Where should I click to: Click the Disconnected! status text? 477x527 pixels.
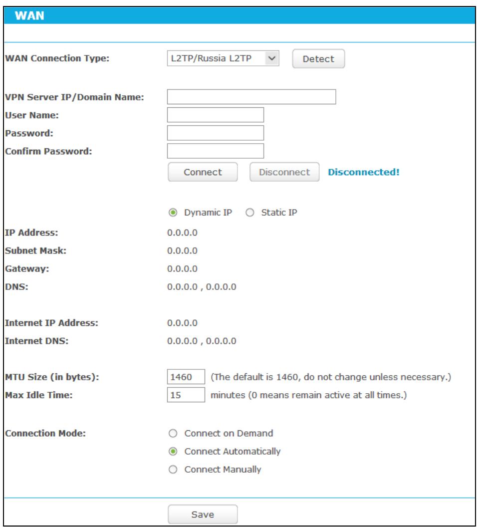[364, 172]
